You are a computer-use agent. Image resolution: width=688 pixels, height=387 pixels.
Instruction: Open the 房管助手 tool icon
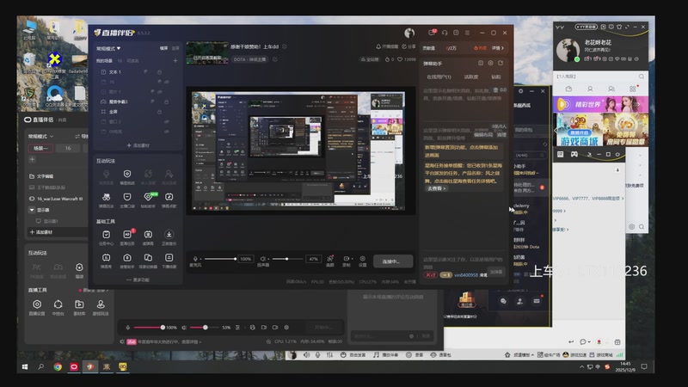click(x=127, y=257)
